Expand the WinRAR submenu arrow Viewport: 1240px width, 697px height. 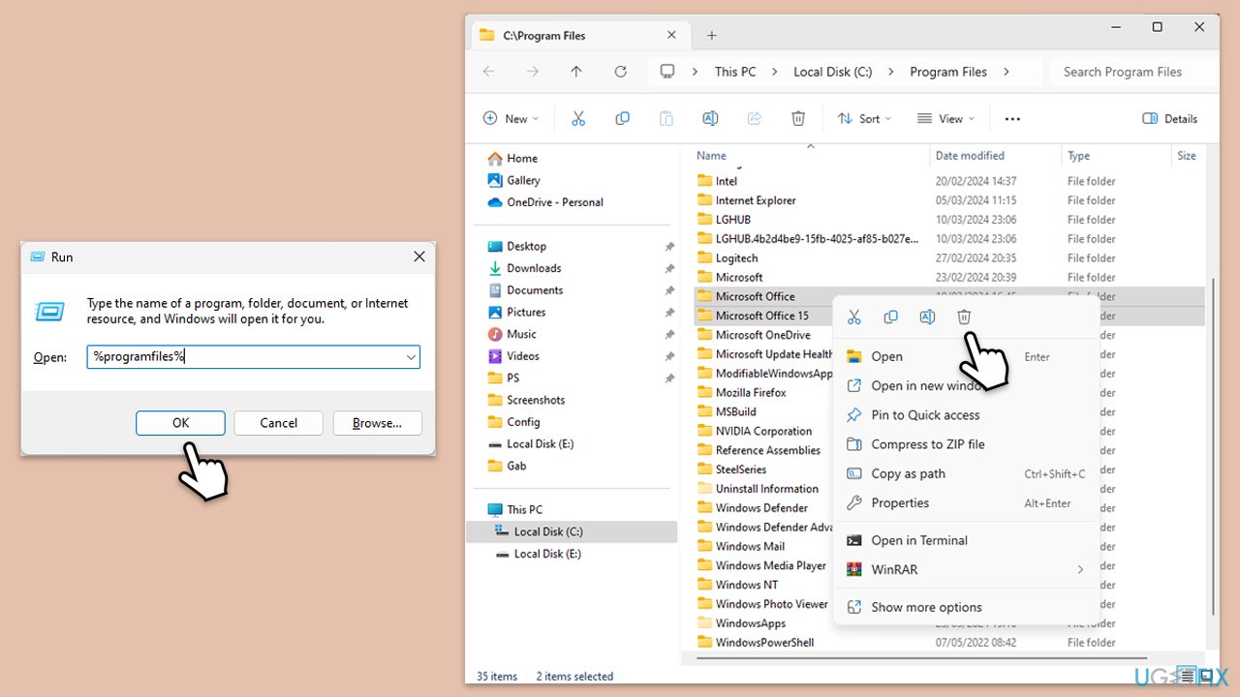click(x=1080, y=569)
